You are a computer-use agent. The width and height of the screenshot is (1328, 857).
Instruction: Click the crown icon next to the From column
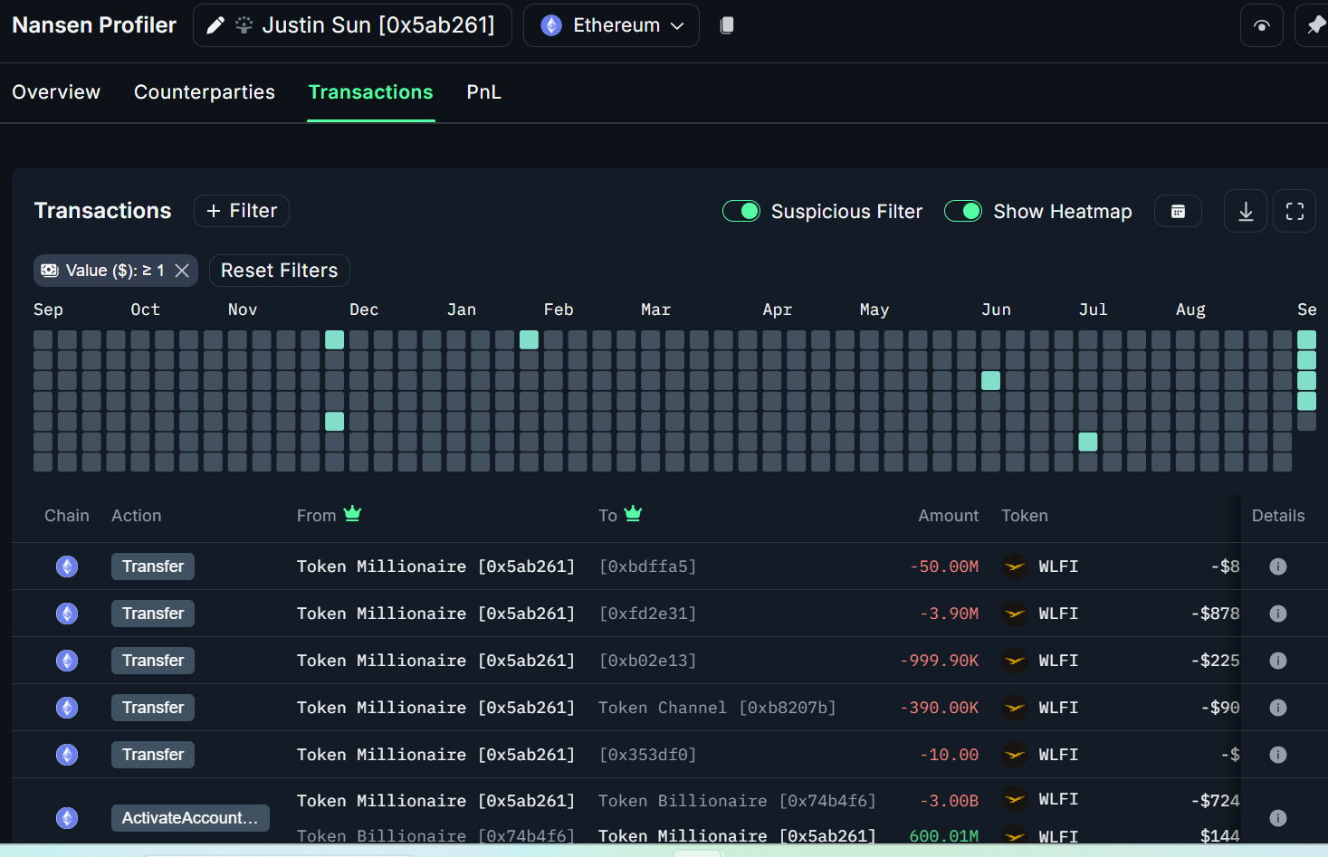[353, 513]
